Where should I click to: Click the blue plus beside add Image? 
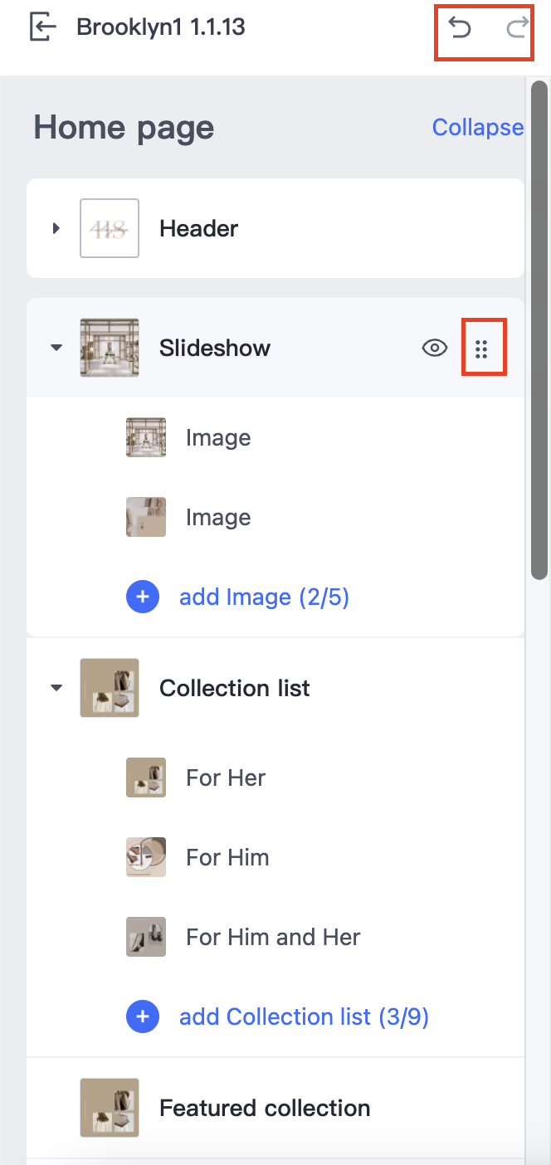pos(143,597)
